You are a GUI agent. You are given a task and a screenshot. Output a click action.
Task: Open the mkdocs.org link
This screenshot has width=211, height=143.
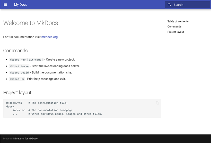pos(49,37)
